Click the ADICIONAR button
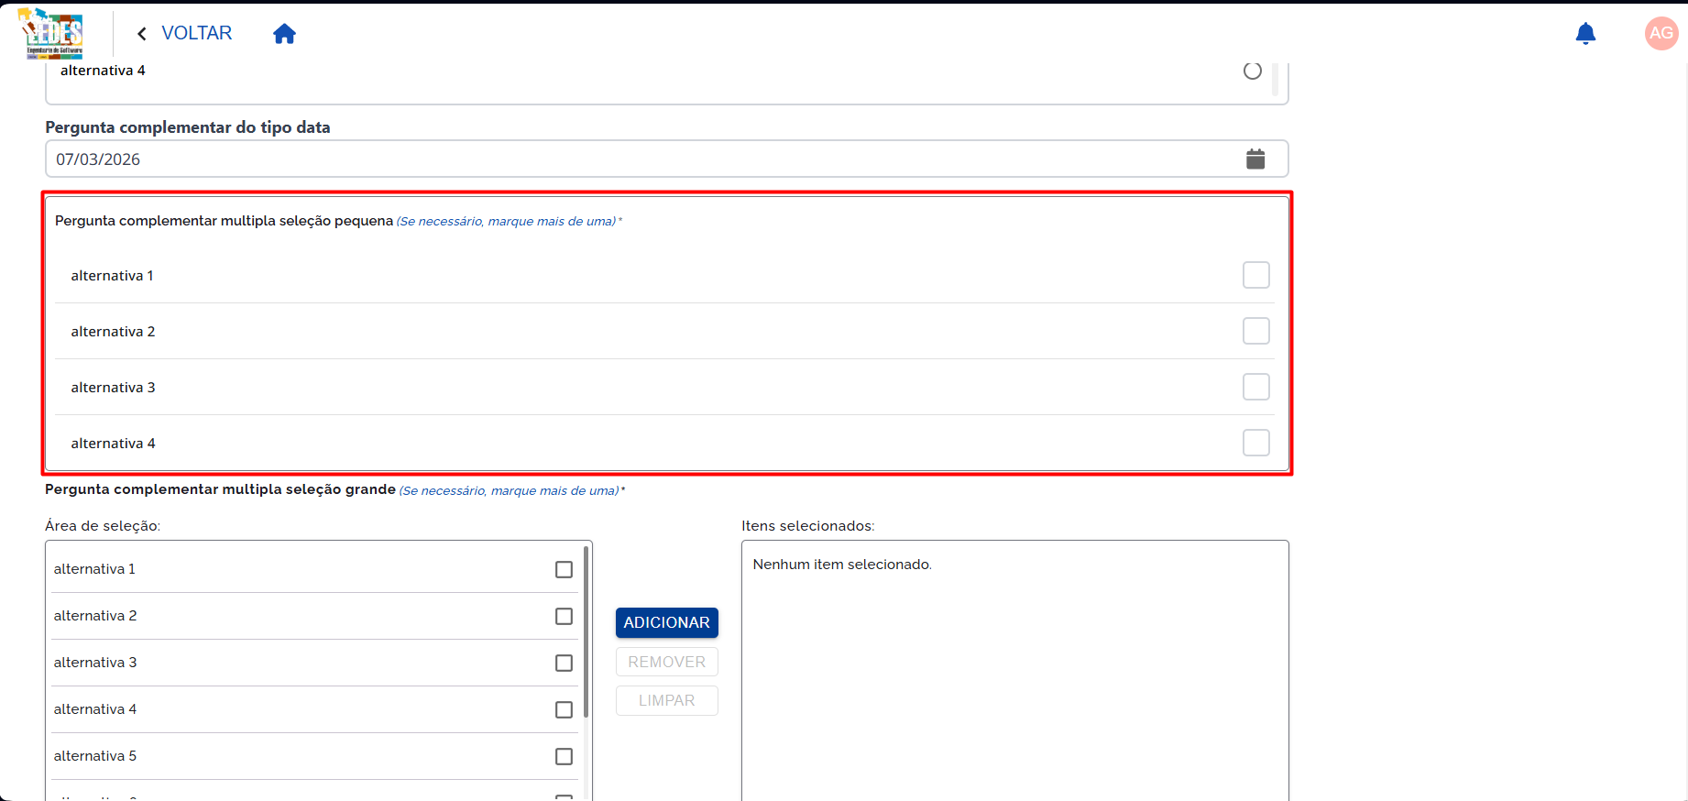Screen dimensions: 1688x801 click(x=666, y=622)
